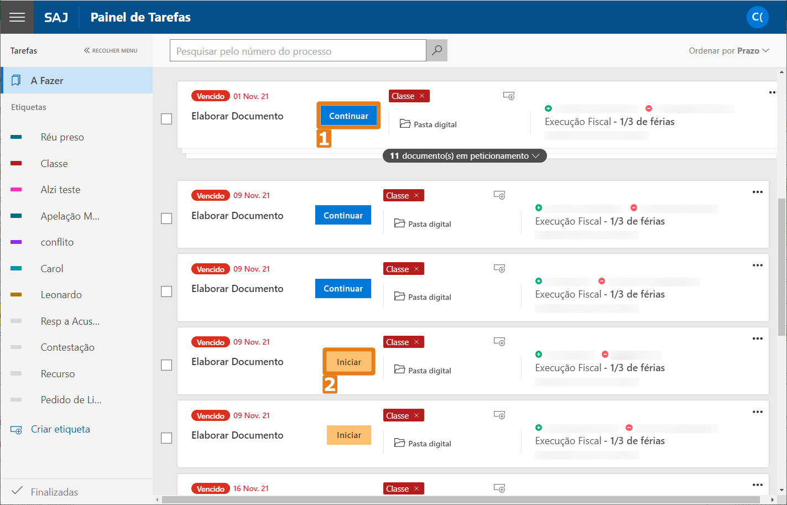Open the Pedido de Li... label
Image resolution: width=787 pixels, height=505 pixels.
71,400
